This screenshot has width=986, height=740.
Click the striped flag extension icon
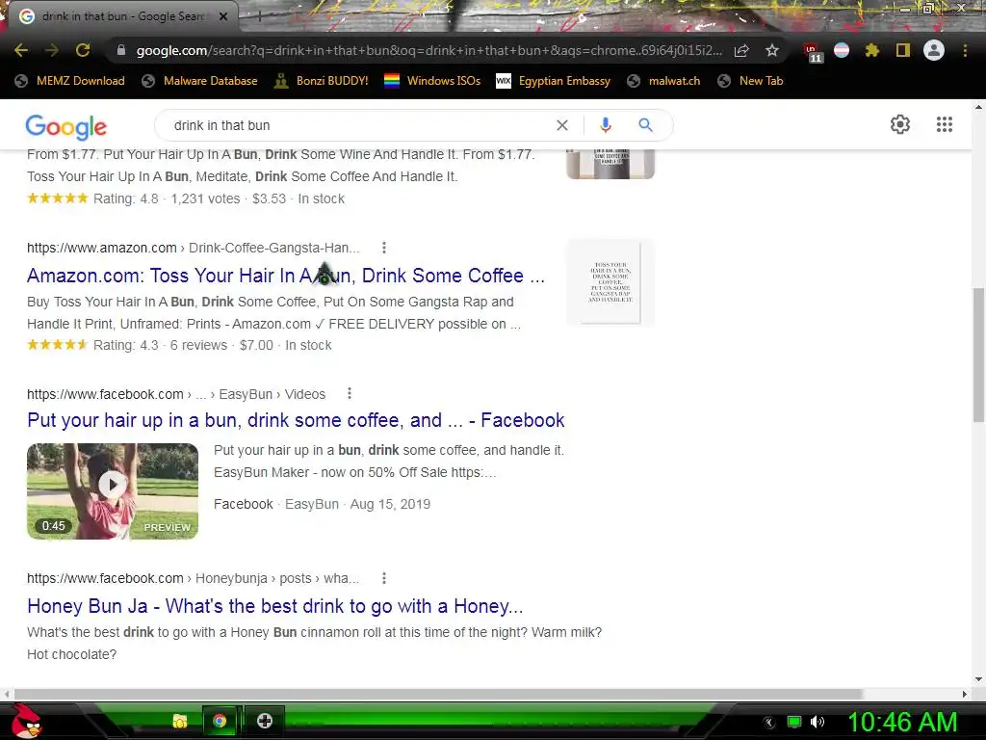842,50
